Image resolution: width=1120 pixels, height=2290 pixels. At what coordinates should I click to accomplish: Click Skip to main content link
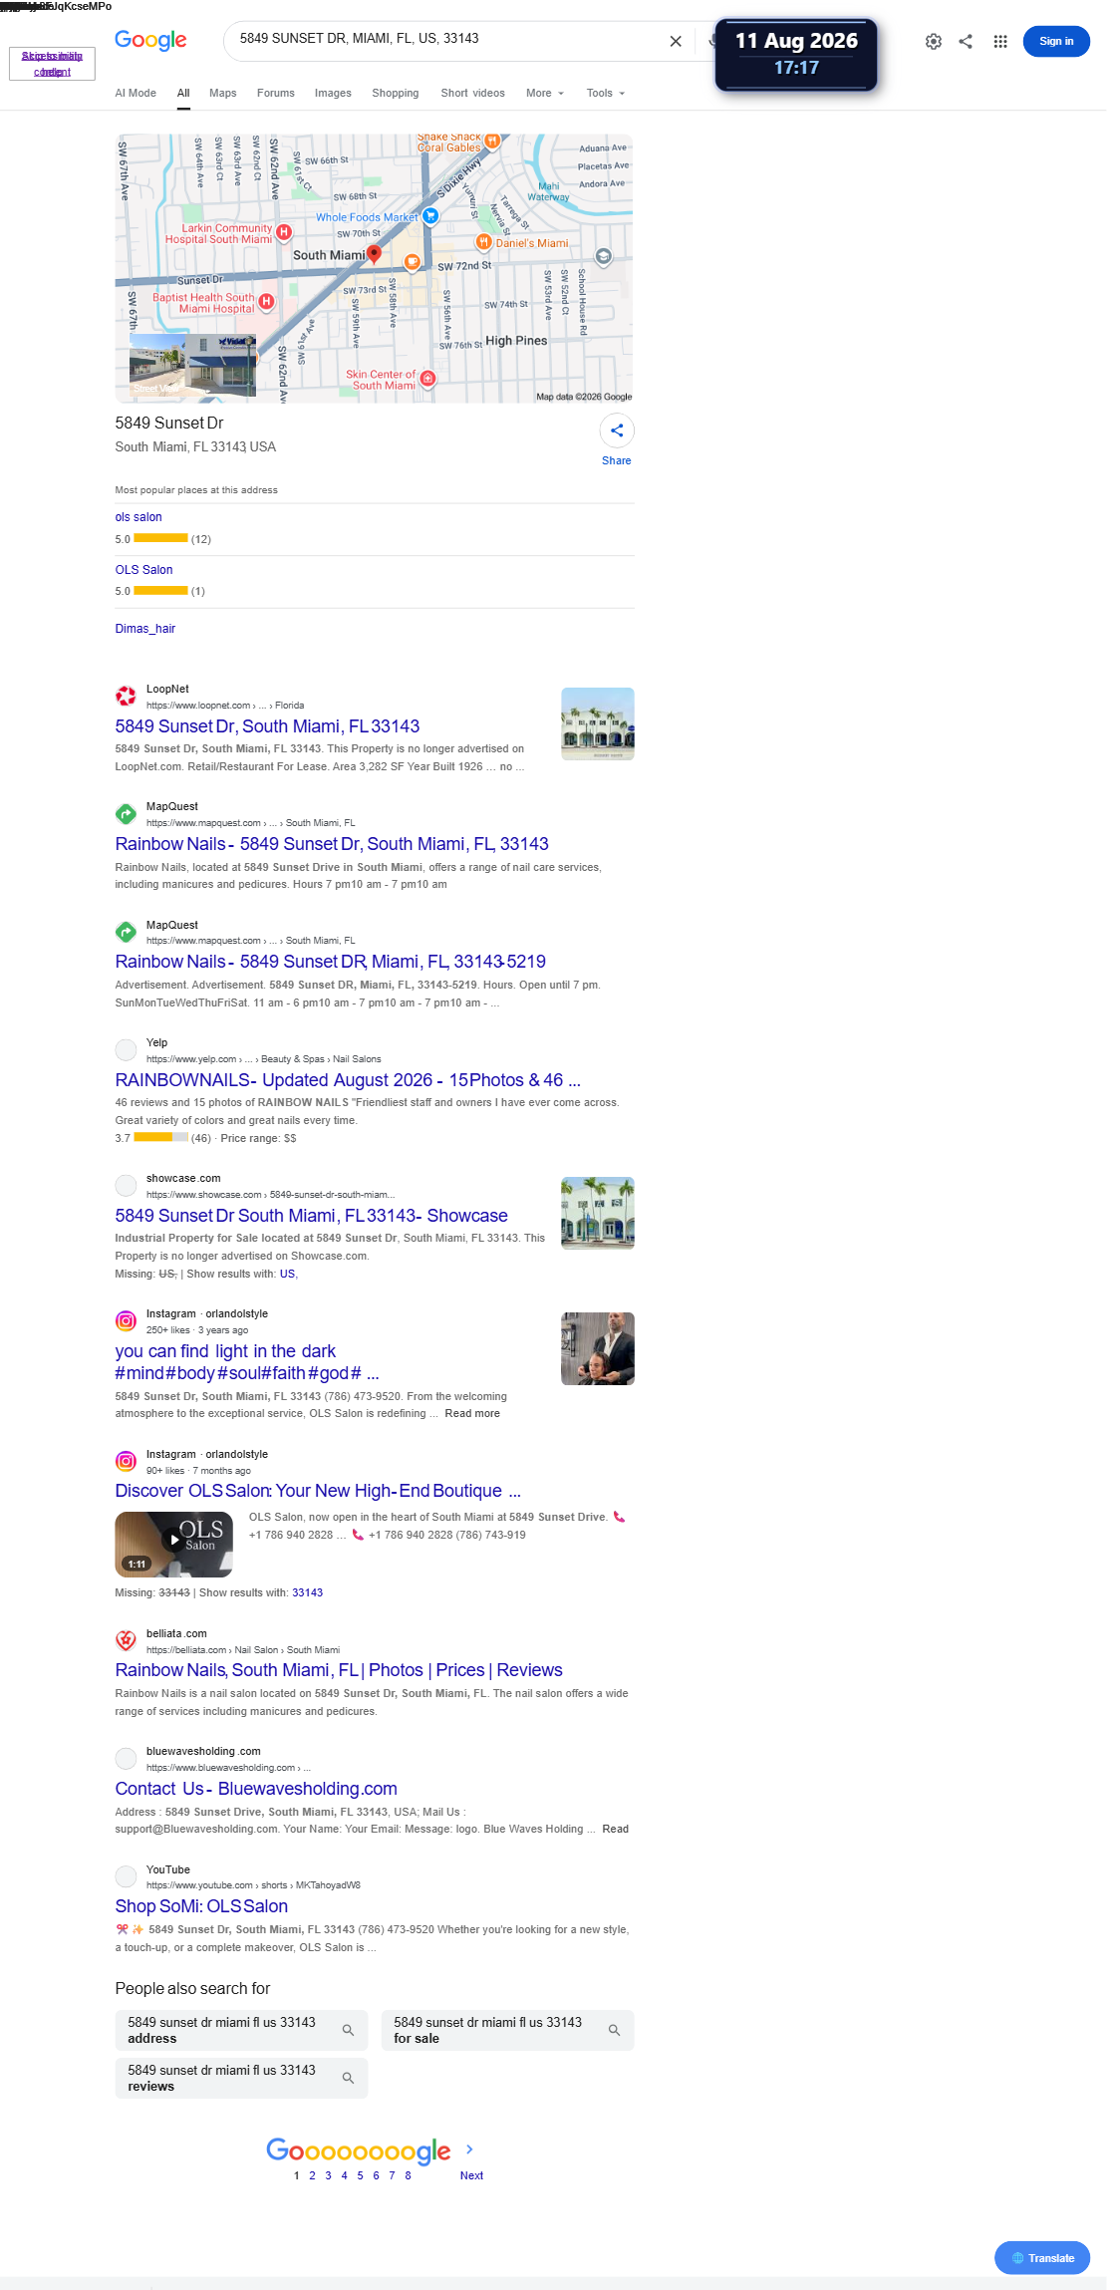[52, 64]
